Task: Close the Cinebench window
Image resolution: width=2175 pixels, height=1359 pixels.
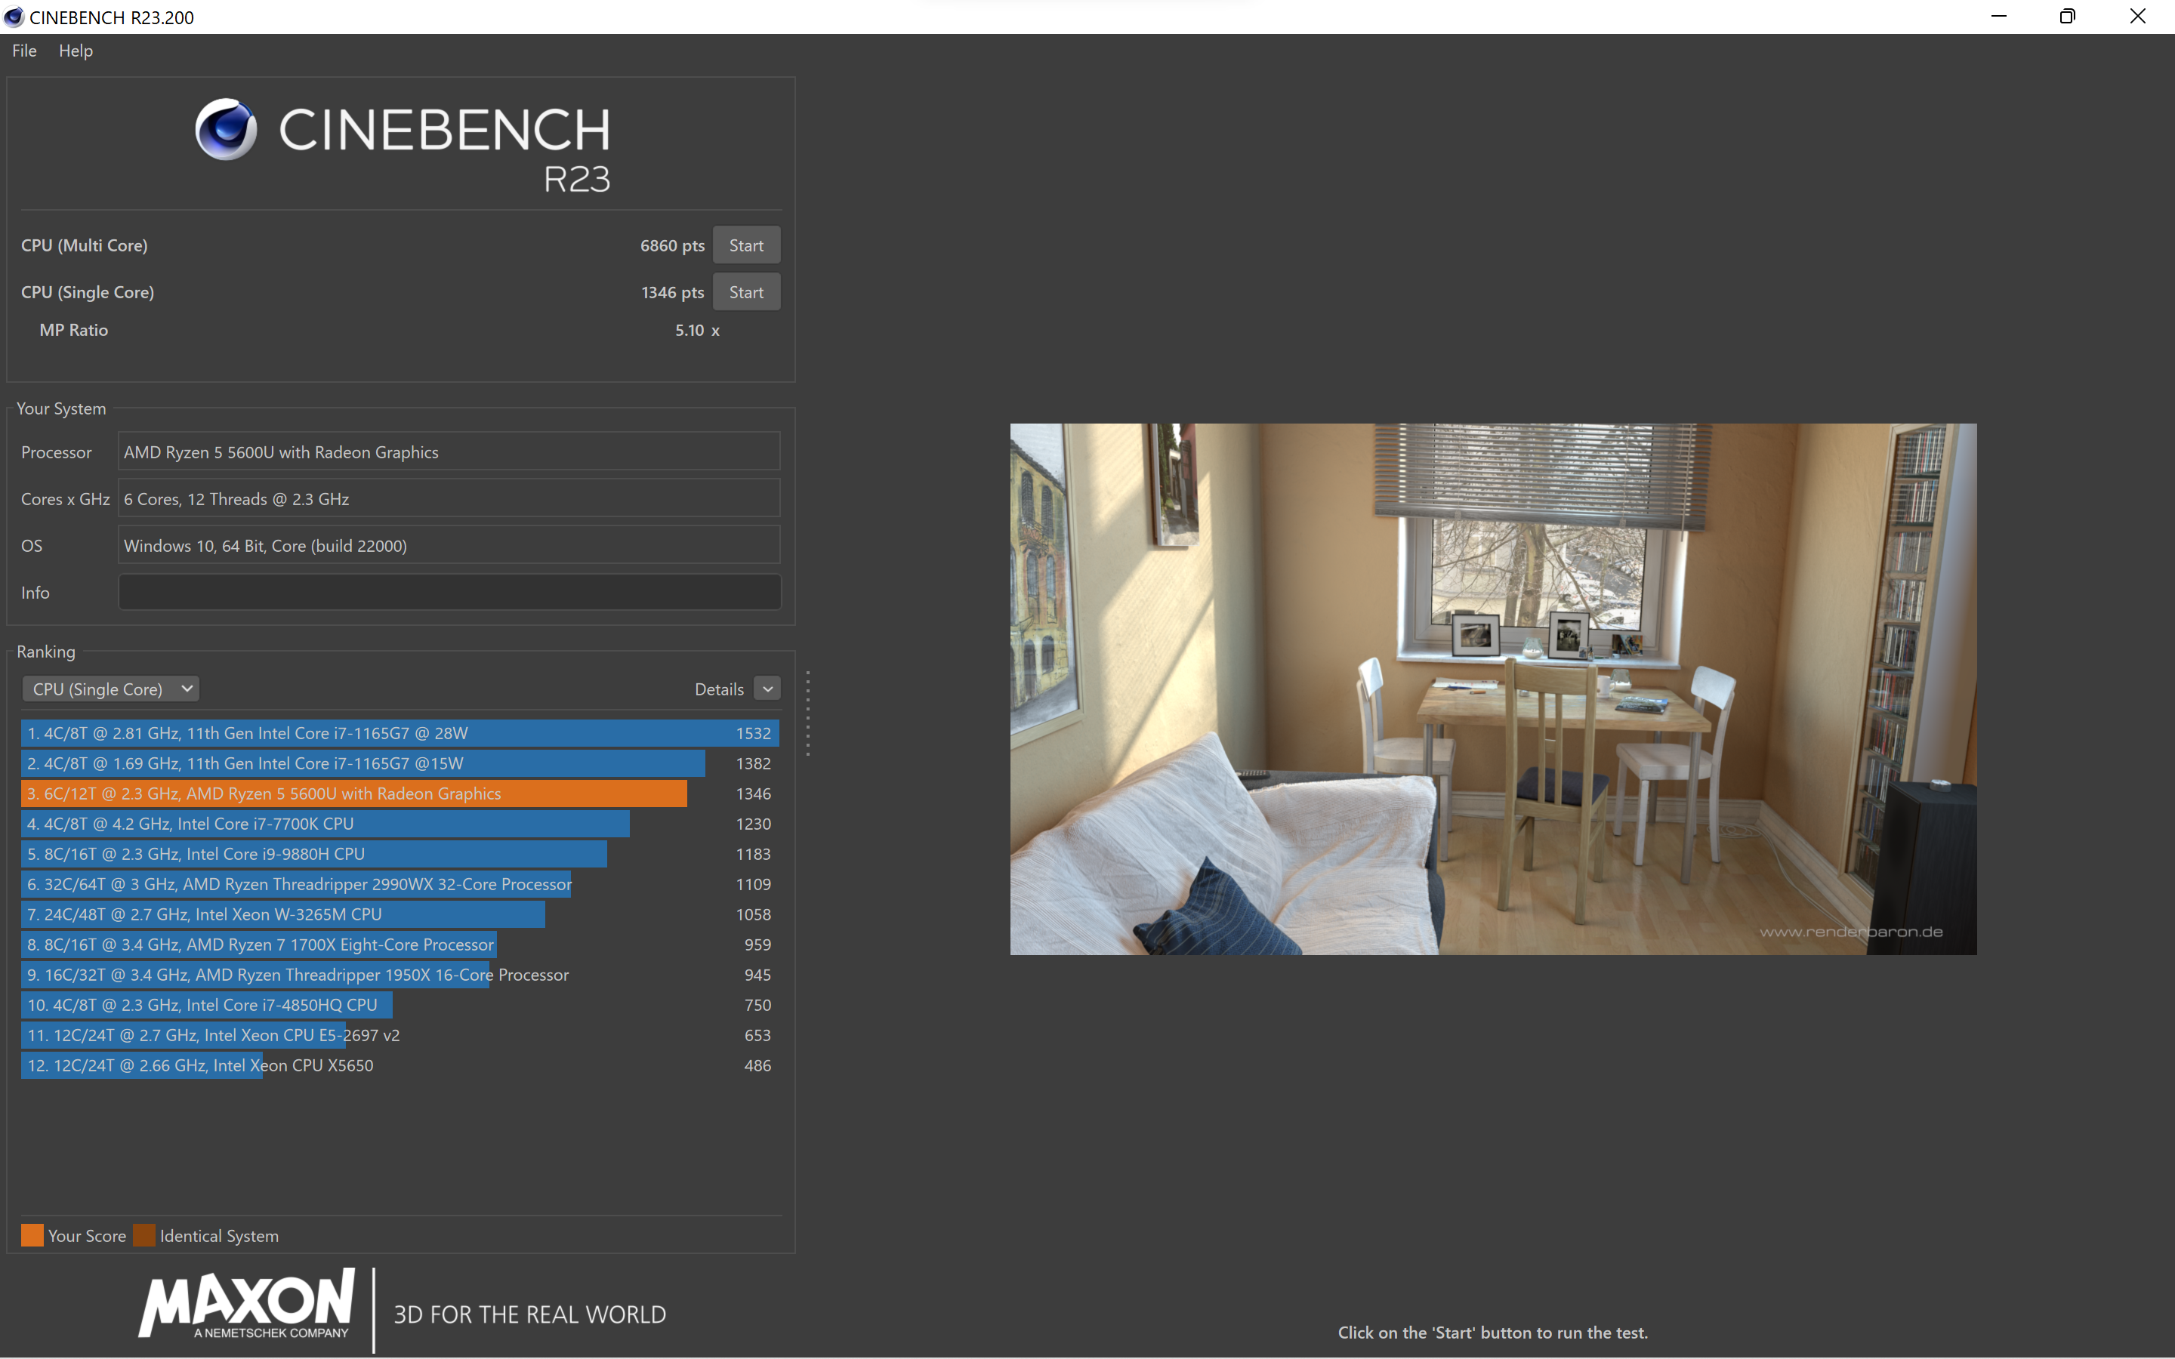Action: tap(2137, 16)
